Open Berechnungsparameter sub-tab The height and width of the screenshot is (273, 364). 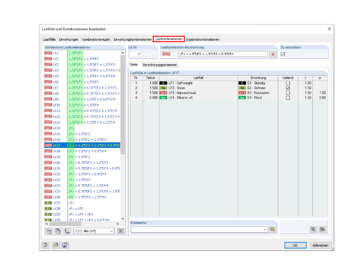pyautogui.click(x=159, y=65)
